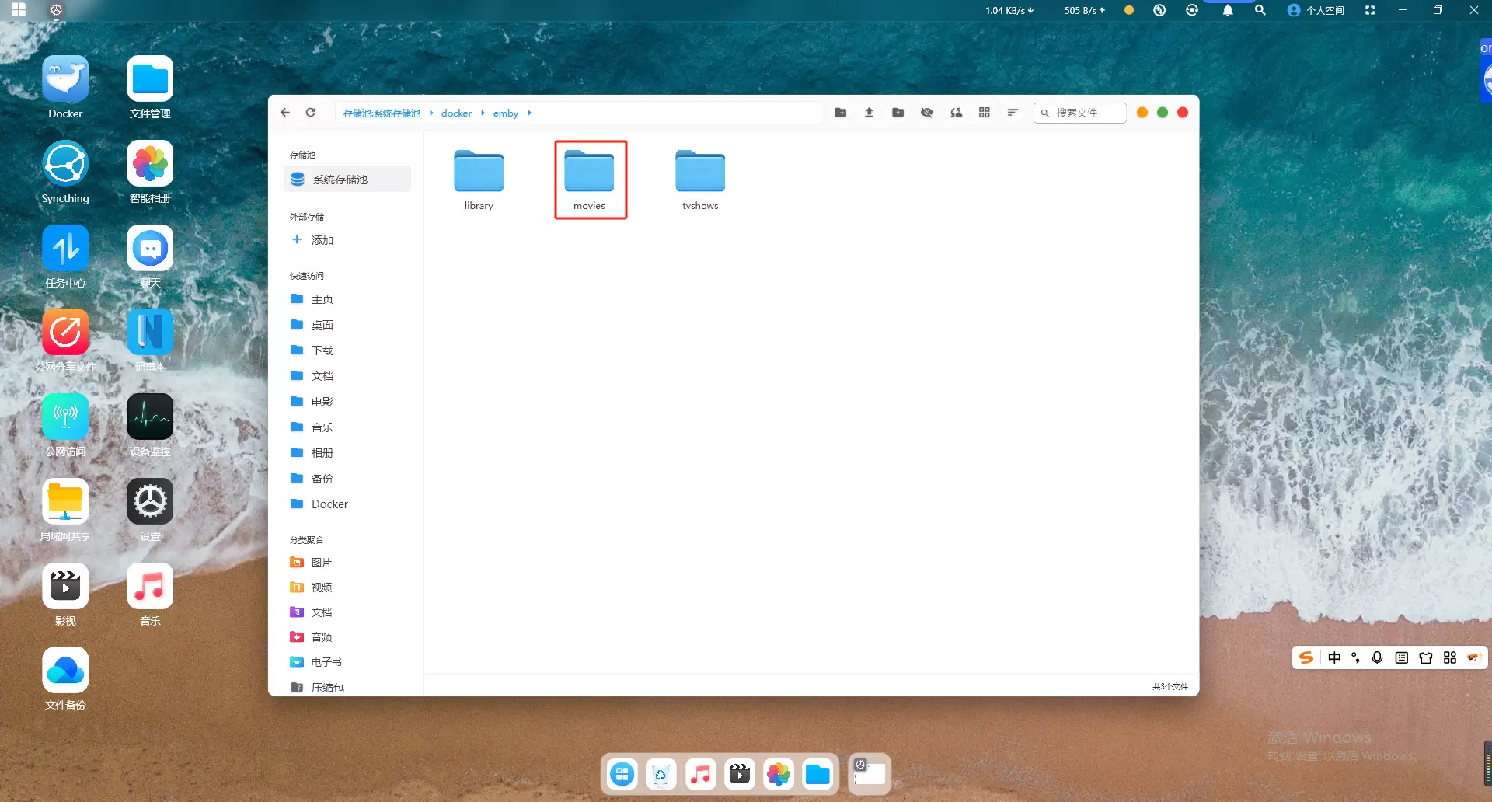Expand the arrow after docker breadcrumb
1492x802 pixels.
pyautogui.click(x=483, y=113)
